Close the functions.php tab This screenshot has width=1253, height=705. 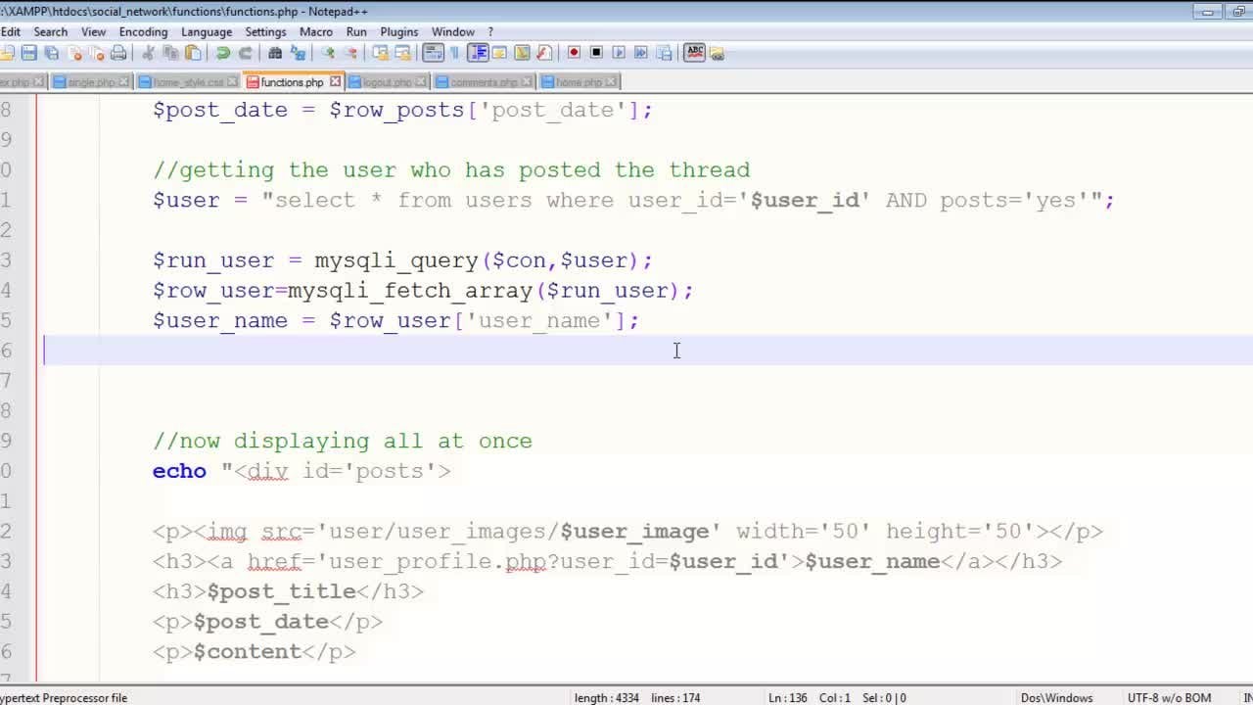click(x=335, y=81)
